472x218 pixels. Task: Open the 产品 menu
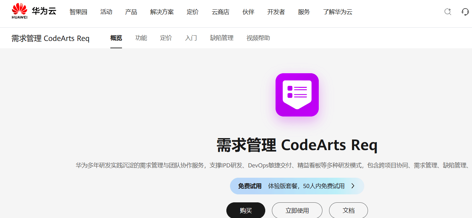(131, 12)
